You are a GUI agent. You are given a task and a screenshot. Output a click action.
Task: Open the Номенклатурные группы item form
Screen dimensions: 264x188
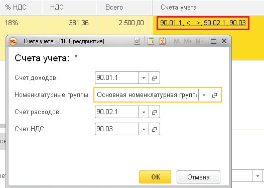214,95
